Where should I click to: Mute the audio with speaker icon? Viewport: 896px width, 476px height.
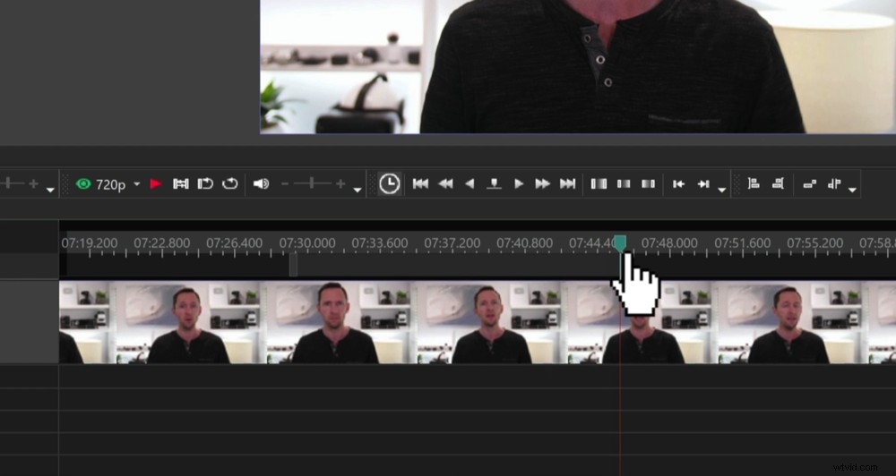261,183
